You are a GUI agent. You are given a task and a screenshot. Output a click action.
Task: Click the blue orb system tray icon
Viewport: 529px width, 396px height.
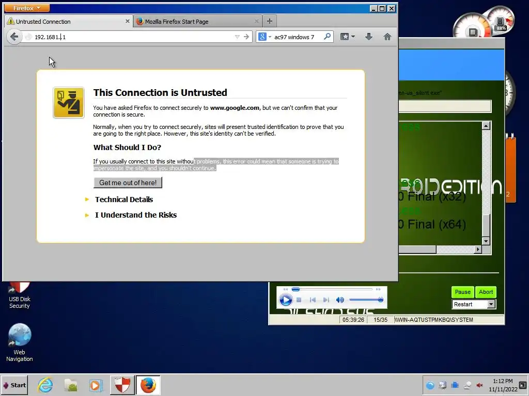coord(430,385)
